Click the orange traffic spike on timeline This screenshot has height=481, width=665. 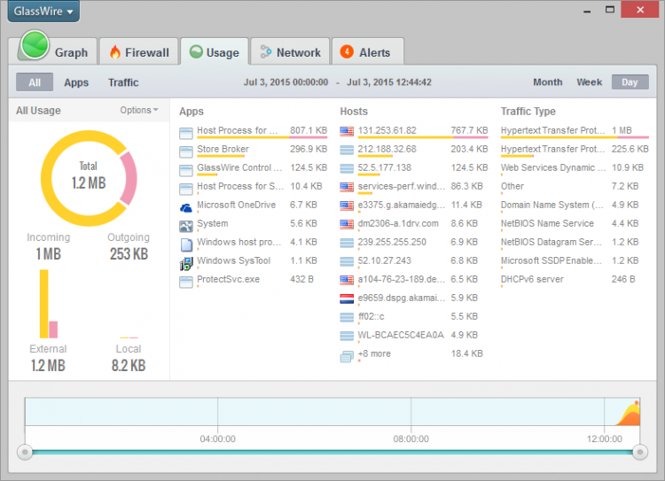[x=630, y=414]
